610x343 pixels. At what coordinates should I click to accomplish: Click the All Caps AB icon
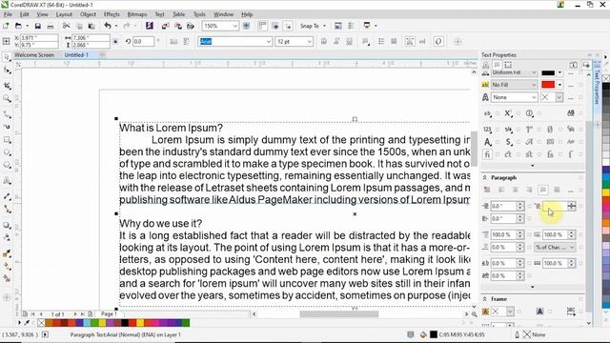coord(571,113)
